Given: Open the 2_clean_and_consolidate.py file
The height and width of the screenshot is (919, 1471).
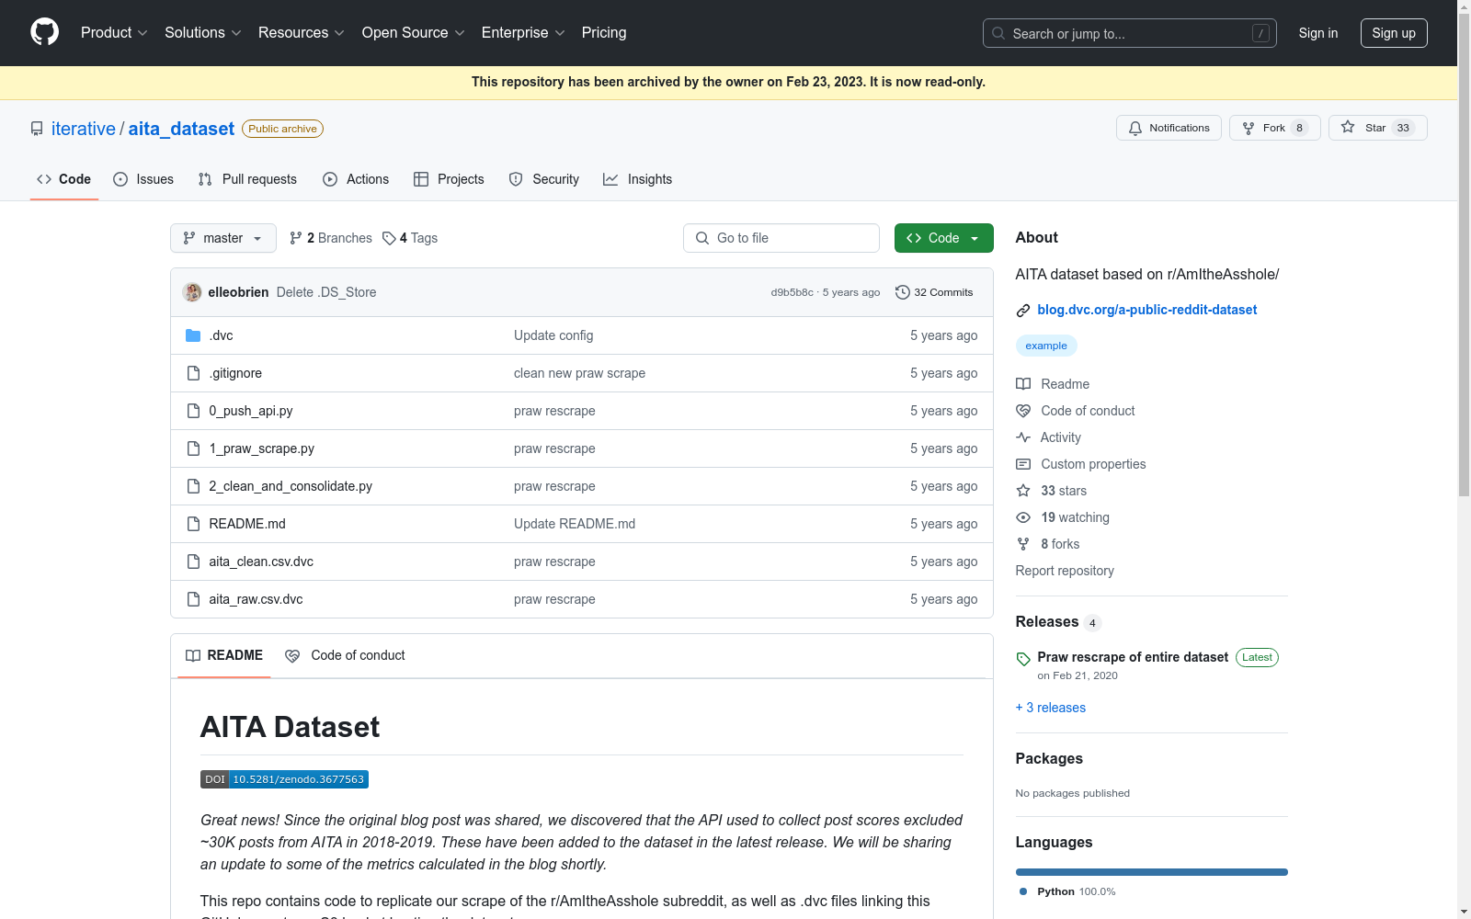Looking at the screenshot, I should (x=291, y=486).
